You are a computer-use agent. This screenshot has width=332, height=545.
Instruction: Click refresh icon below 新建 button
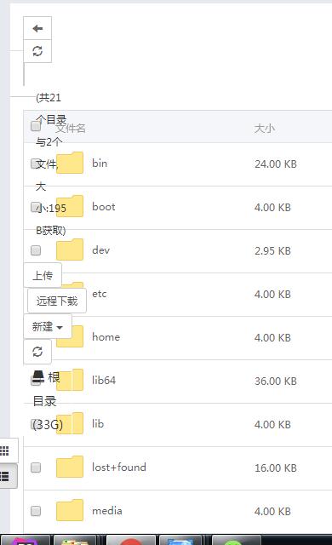(x=37, y=352)
